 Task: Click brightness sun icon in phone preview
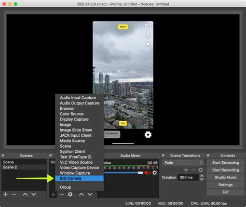[x=148, y=44]
